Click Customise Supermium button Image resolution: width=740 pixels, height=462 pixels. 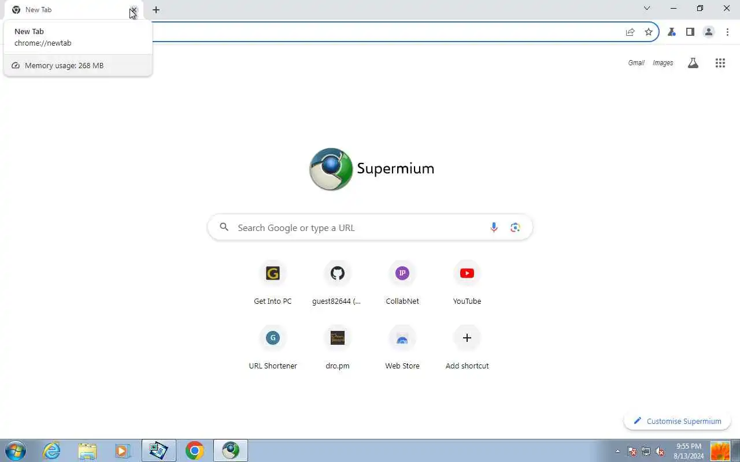pyautogui.click(x=677, y=421)
